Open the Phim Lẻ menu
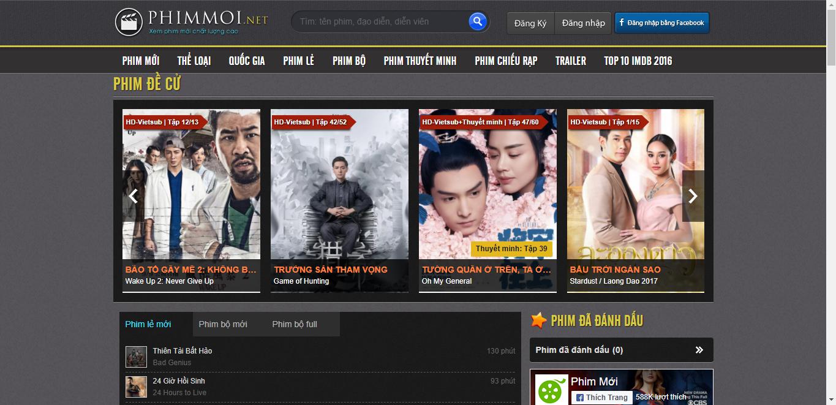Screen dimensions: 836x405 [299, 61]
